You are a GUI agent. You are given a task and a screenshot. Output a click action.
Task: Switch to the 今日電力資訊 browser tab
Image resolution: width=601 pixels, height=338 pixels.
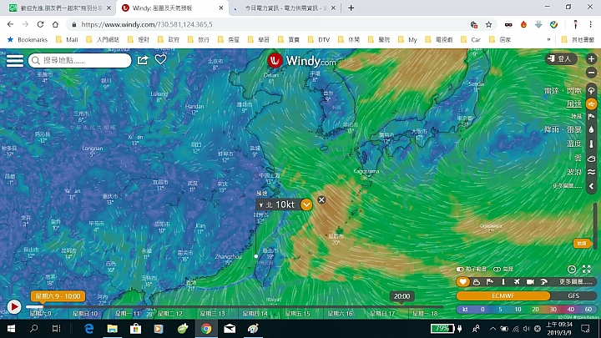(x=284, y=8)
